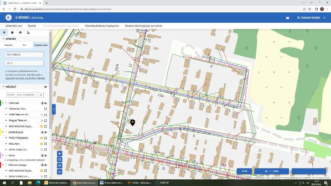Switch to the Település search tab

(8, 45)
